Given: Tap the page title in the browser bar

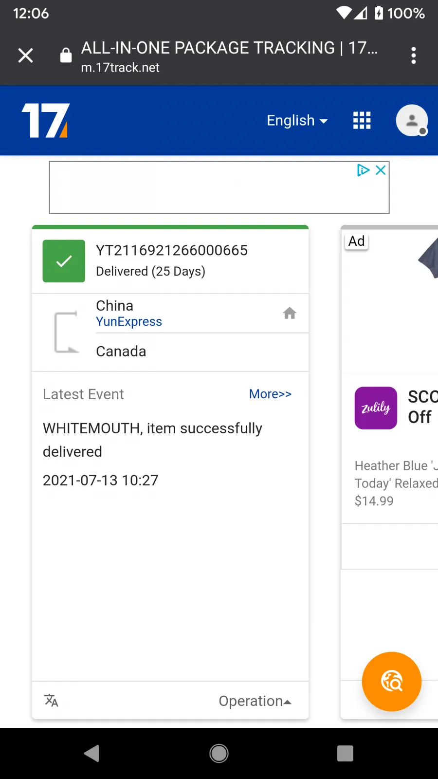Looking at the screenshot, I should click(229, 48).
